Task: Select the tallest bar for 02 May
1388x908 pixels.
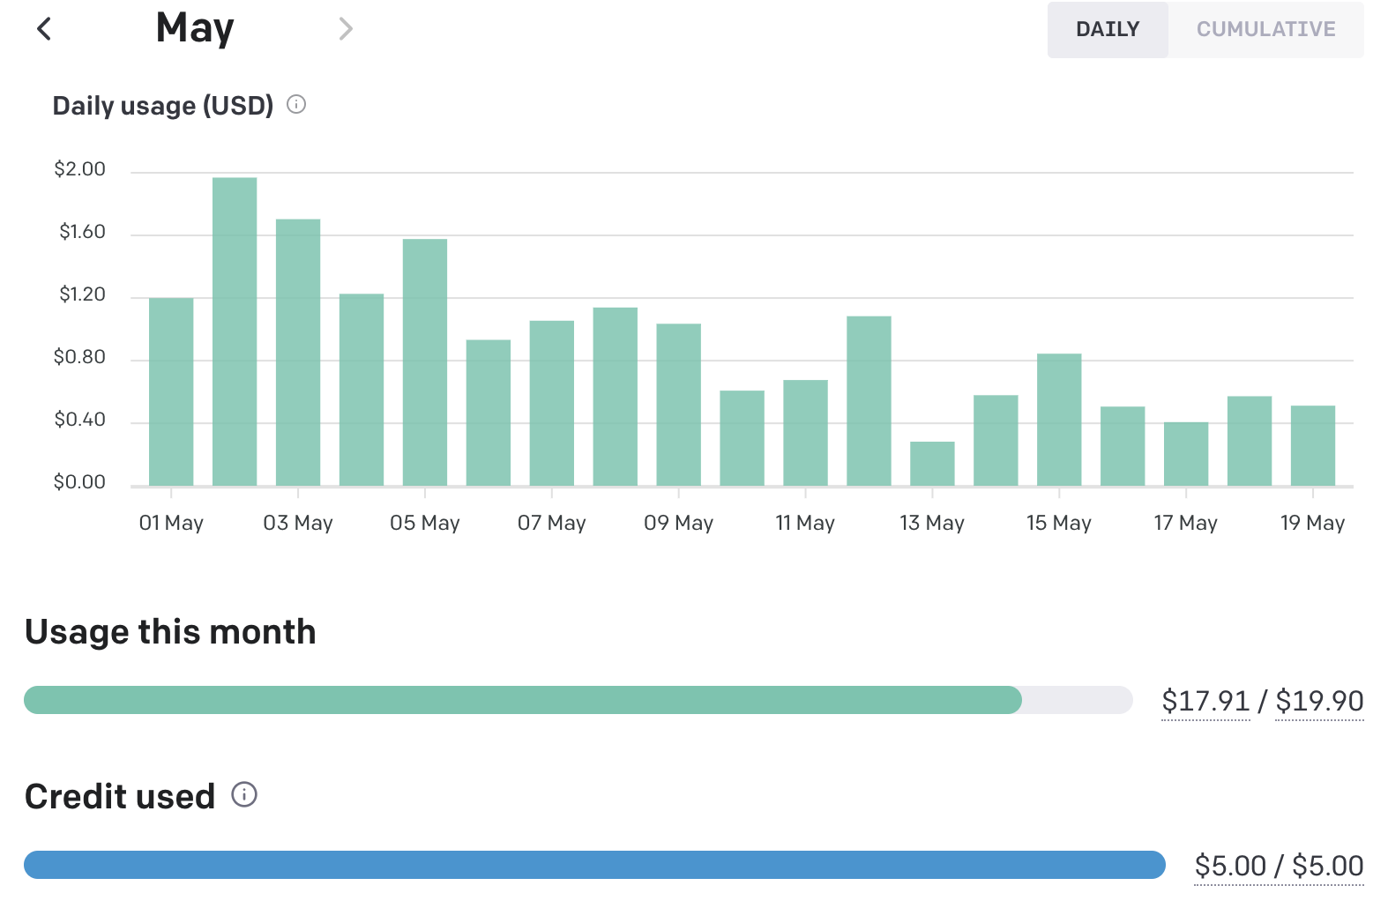Action: [x=235, y=331]
